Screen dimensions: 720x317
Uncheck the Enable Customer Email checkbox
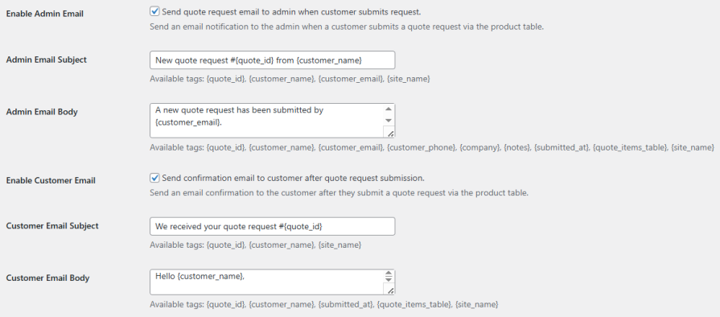click(154, 178)
